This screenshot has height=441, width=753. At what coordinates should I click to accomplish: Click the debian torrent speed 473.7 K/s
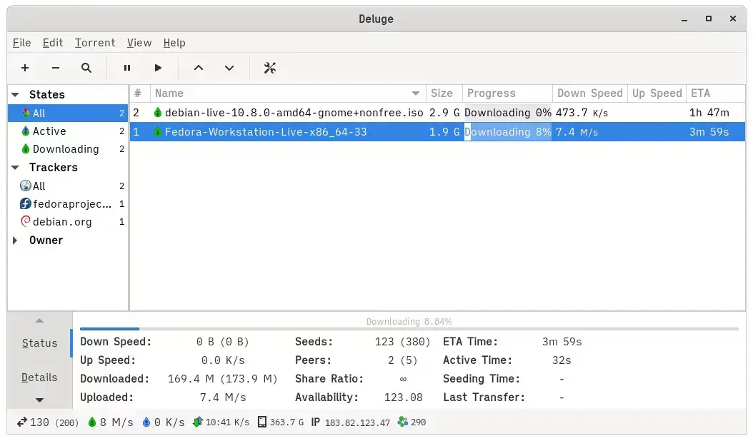[582, 113]
